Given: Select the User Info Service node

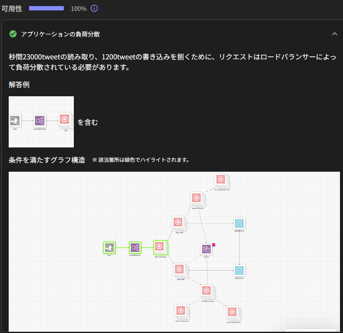Looking at the screenshot, I should 181,311.
